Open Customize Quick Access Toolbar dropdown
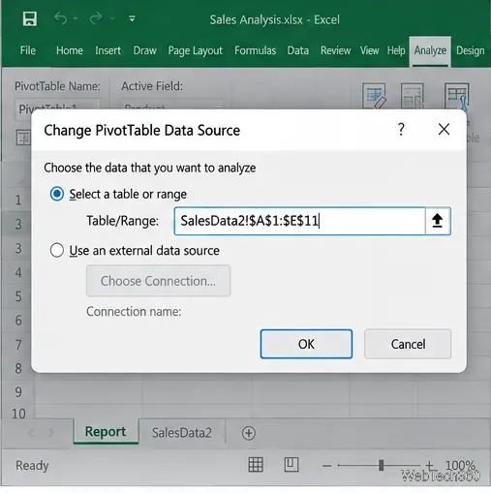Image resolution: width=491 pixels, height=493 pixels. coord(132,18)
